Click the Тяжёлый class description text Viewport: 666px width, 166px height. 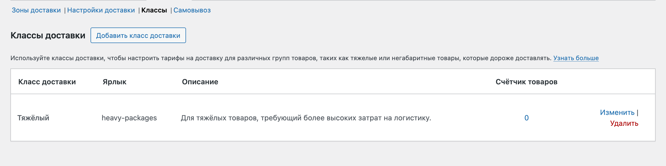click(306, 118)
